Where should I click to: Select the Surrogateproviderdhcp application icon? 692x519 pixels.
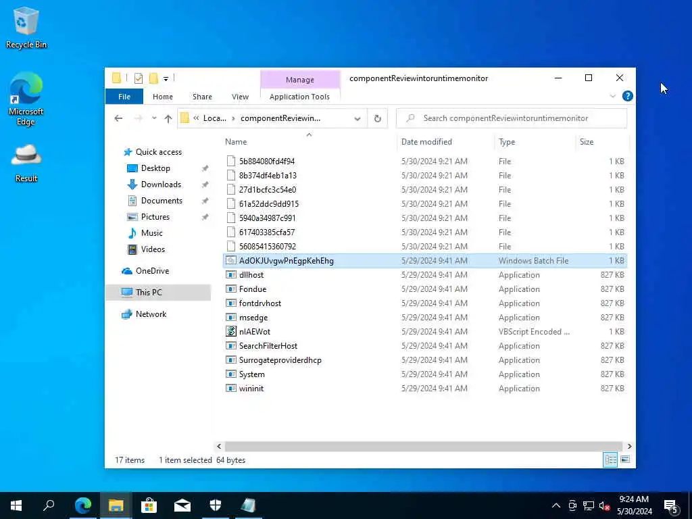(231, 360)
